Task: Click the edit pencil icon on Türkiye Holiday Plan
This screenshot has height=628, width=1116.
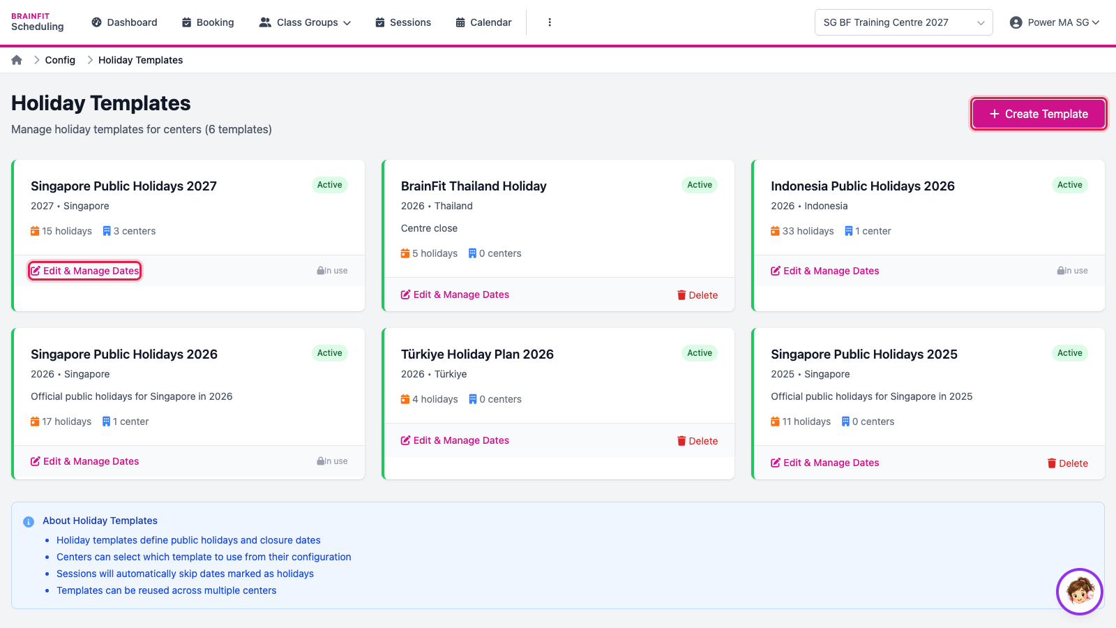Action: 405,440
